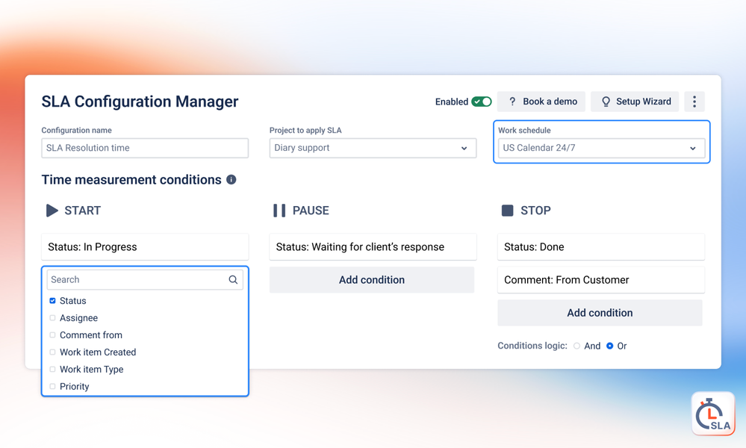Click the START play triangle icon
The width and height of the screenshot is (746, 448).
(52, 211)
